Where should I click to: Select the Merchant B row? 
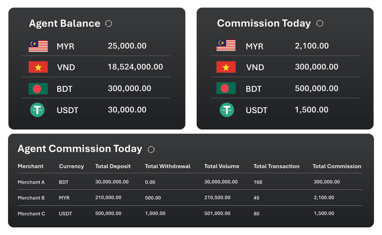190,198
